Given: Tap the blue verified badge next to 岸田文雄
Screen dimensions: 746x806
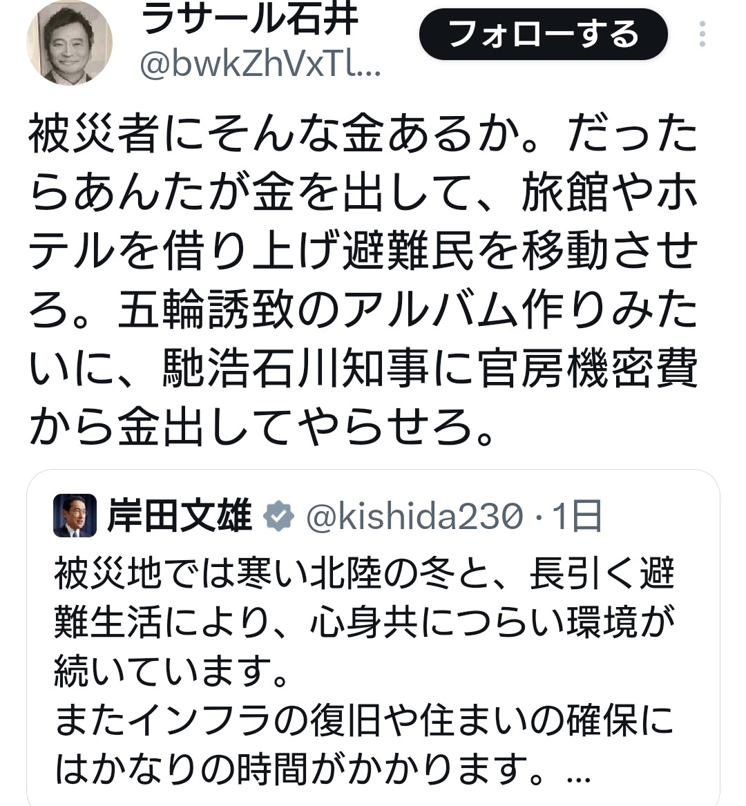Looking at the screenshot, I should click(x=278, y=516).
